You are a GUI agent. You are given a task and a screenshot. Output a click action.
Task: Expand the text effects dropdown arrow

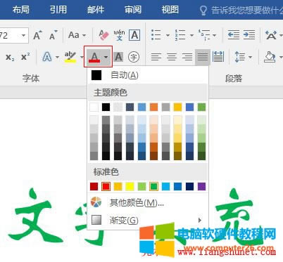[x=57, y=57]
